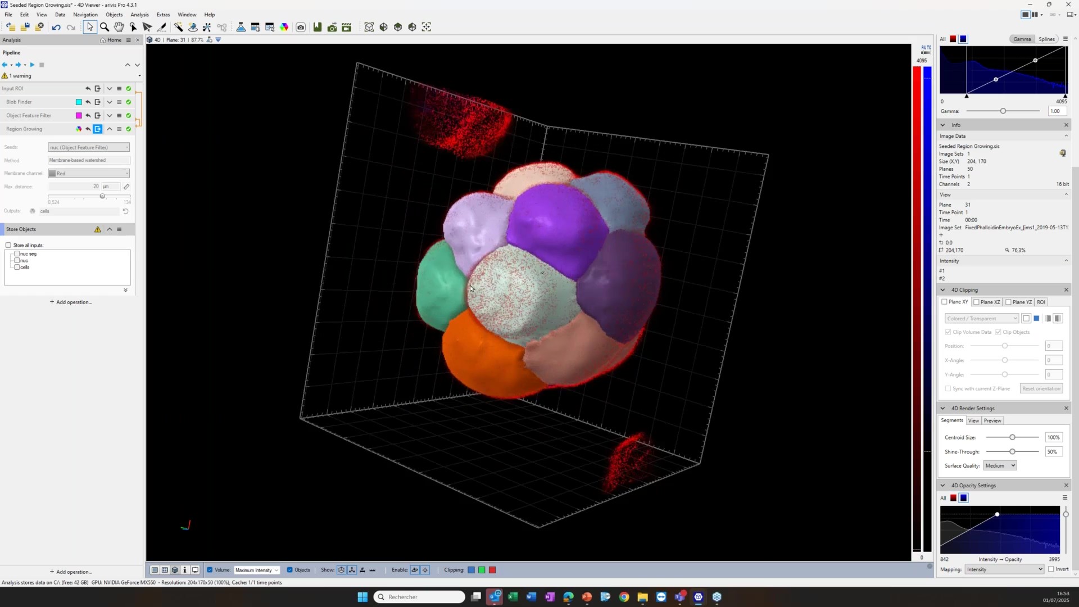1079x607 pixels.
Task: Click the Undo arrow icon
Action: 56,27
